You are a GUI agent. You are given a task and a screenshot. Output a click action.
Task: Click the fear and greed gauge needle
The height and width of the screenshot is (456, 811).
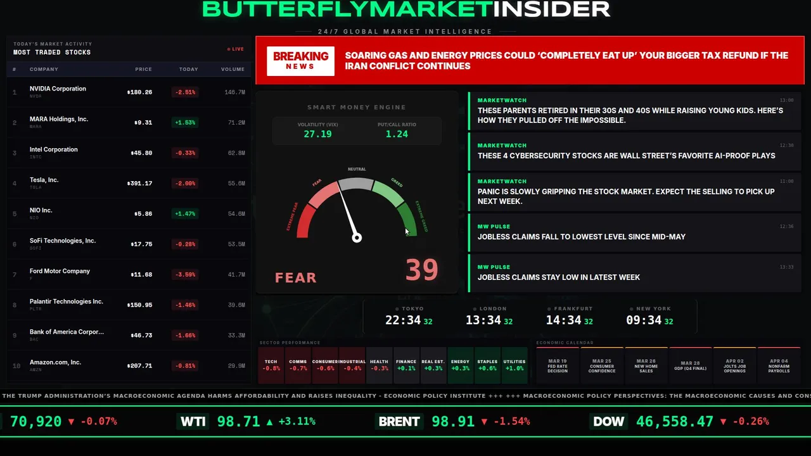point(348,213)
